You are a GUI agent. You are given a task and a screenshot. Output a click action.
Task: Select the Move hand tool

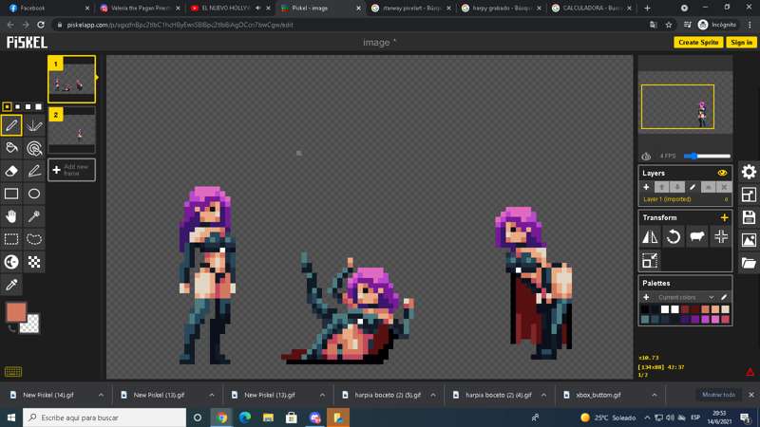click(11, 216)
